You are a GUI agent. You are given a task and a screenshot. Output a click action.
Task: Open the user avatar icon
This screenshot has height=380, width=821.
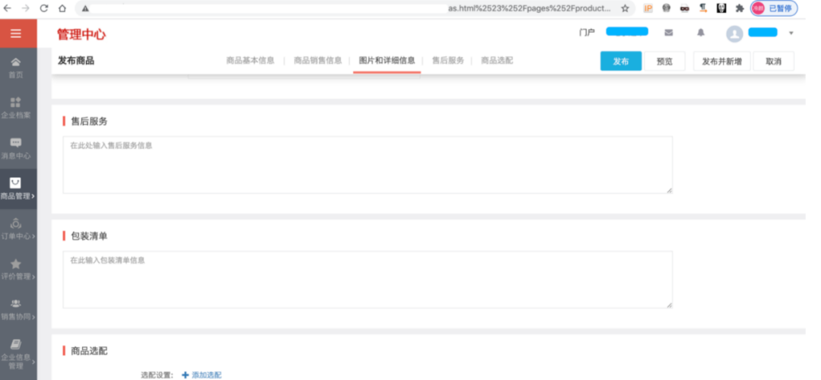tap(734, 34)
